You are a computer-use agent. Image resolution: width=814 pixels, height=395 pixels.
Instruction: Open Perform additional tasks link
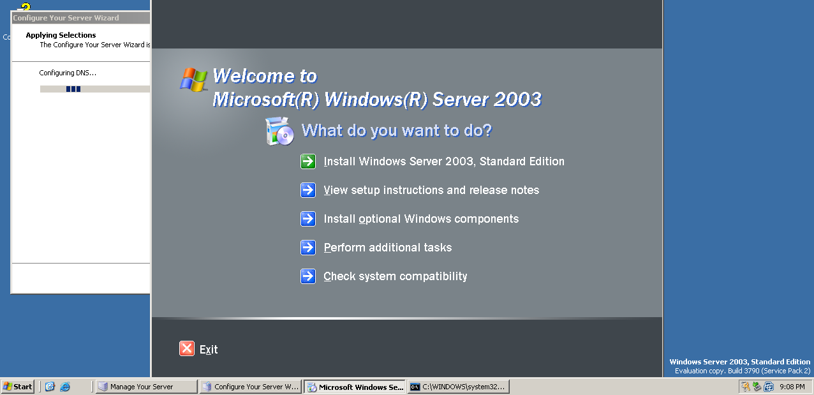(388, 248)
